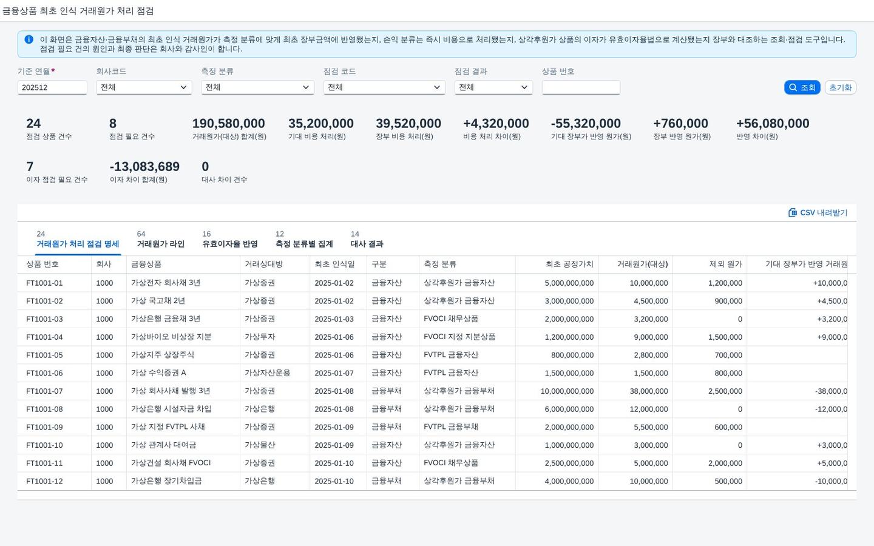Click the info icon in the blue banner
The height and width of the screenshot is (546, 874).
click(29, 39)
